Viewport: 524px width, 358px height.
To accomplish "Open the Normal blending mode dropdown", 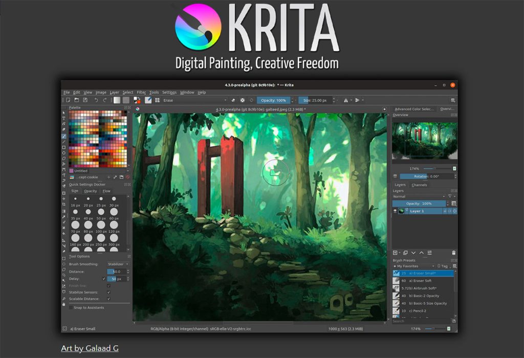I will pos(419,196).
